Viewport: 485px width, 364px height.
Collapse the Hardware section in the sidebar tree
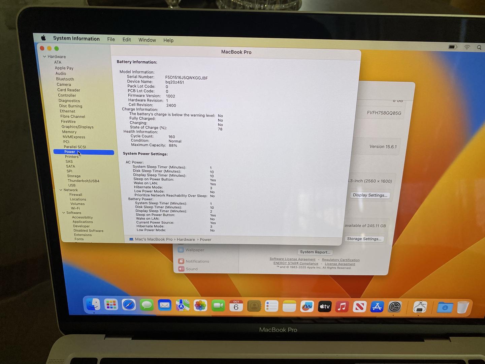click(44, 56)
